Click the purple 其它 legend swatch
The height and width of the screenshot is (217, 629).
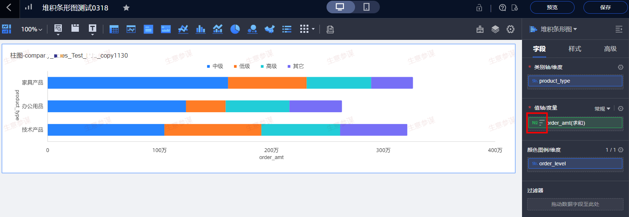[289, 66]
